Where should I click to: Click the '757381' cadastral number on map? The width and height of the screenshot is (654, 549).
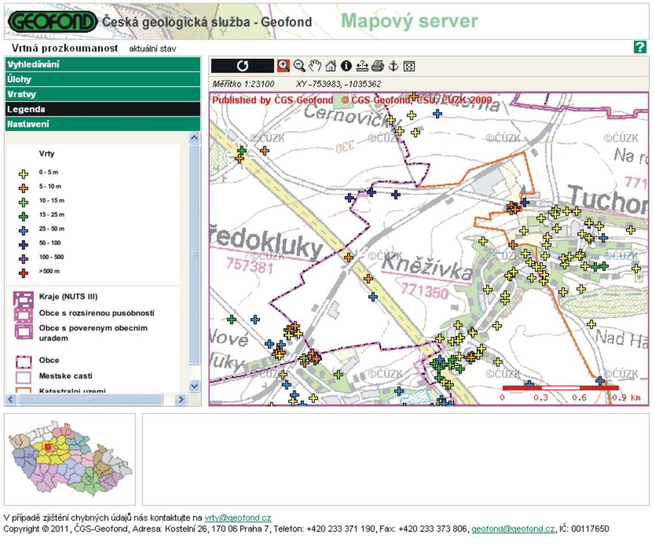(x=250, y=266)
